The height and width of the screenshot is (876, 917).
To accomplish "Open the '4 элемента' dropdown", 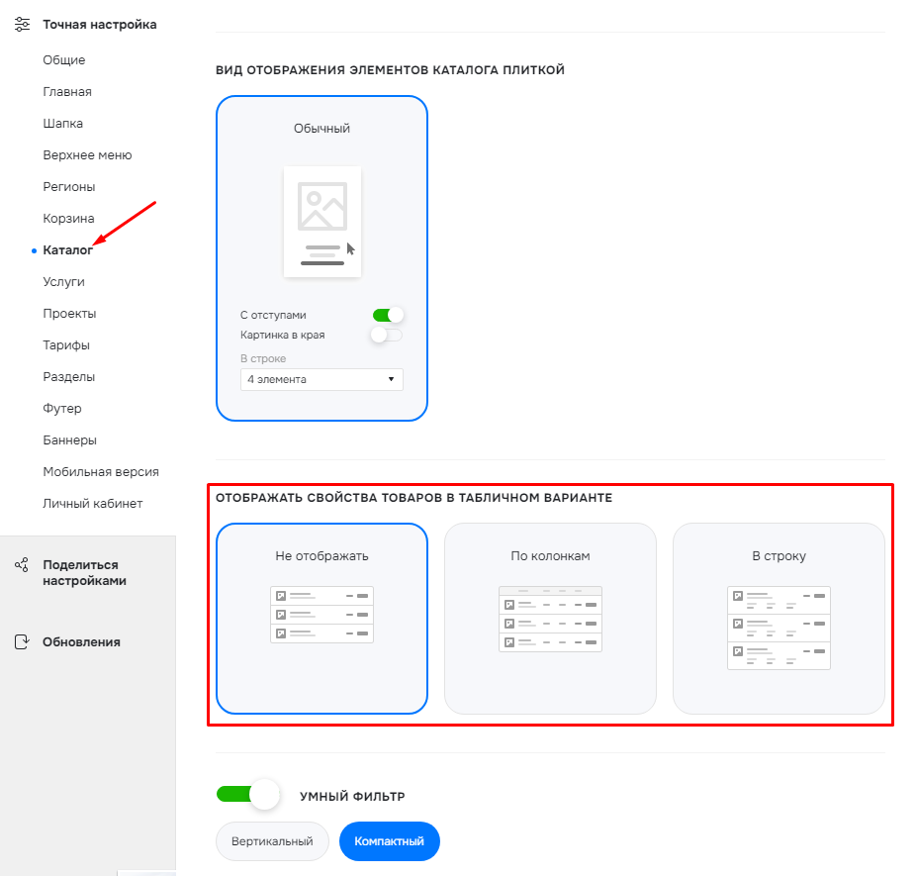I will click(321, 379).
